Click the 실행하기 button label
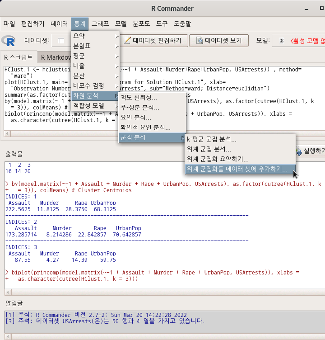Image resolution: width=325 pixels, height=340 pixels. pos(314,151)
